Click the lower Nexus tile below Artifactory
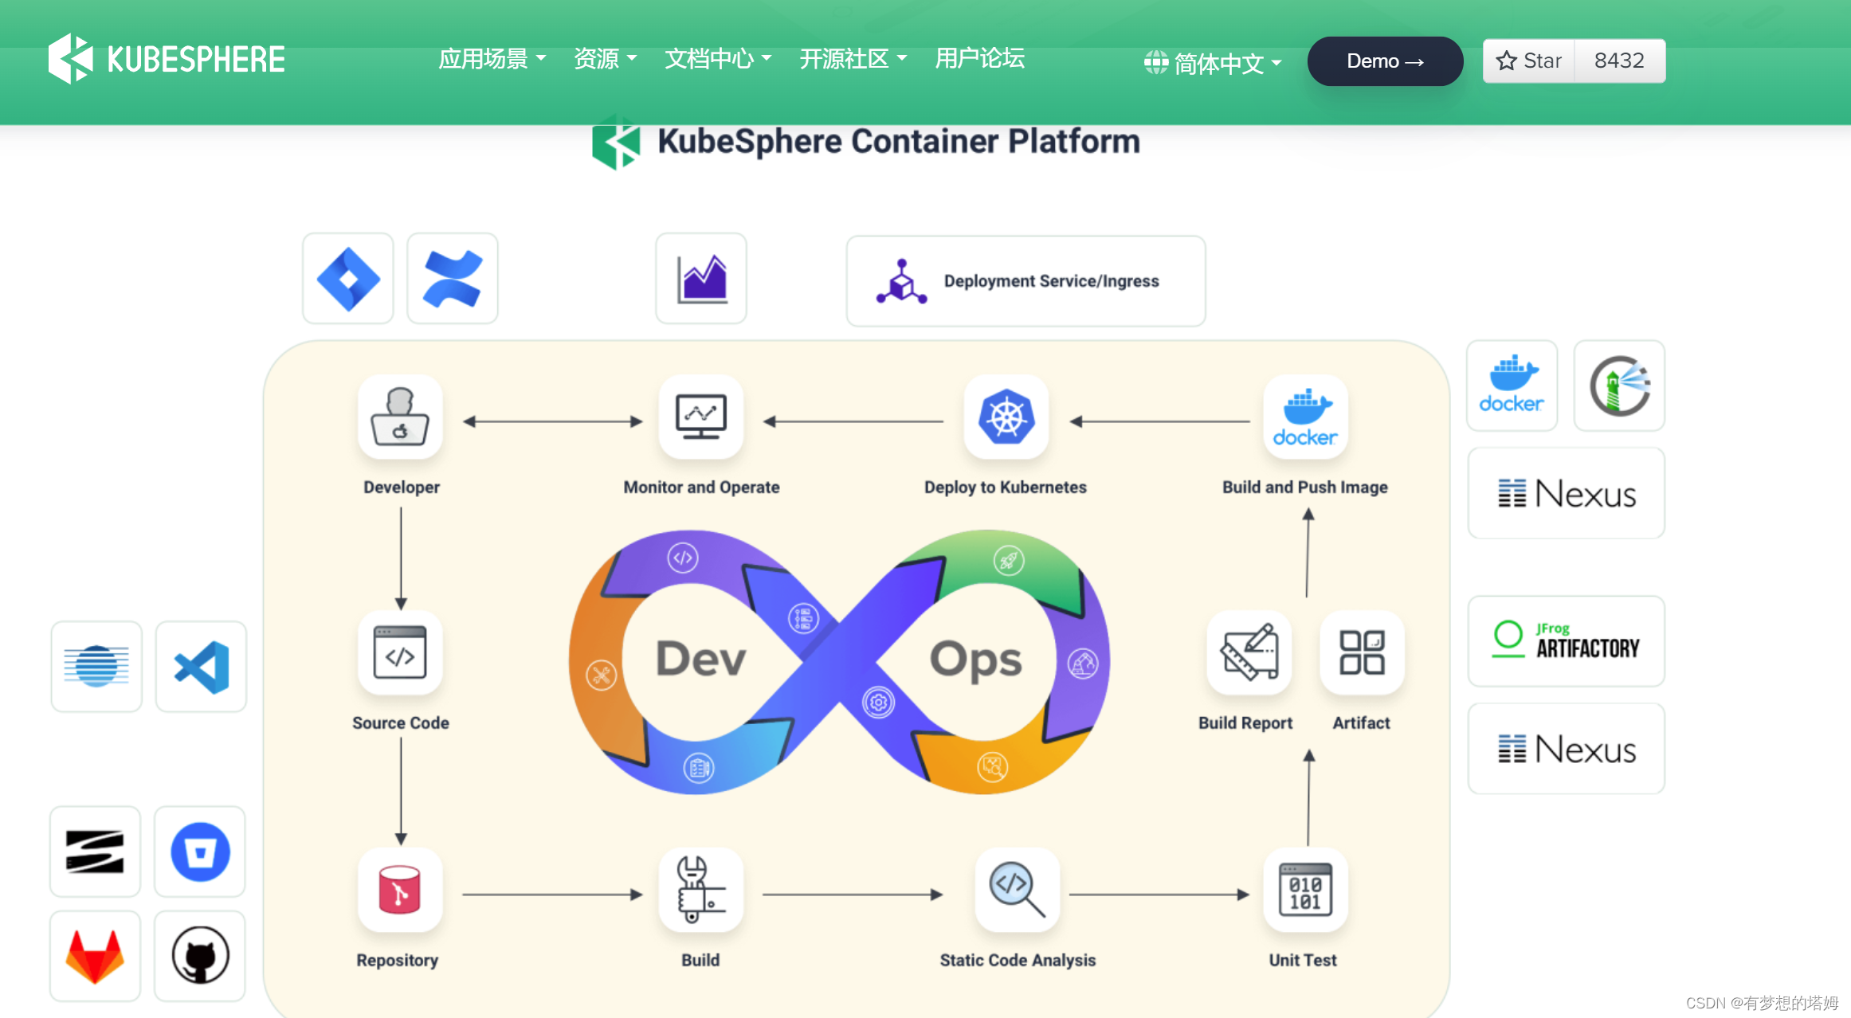Image resolution: width=1851 pixels, height=1018 pixels. coord(1567,749)
